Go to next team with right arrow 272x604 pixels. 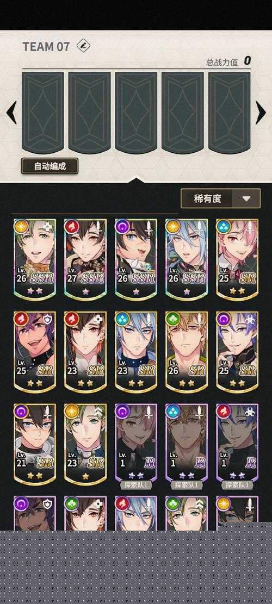pos(261,113)
